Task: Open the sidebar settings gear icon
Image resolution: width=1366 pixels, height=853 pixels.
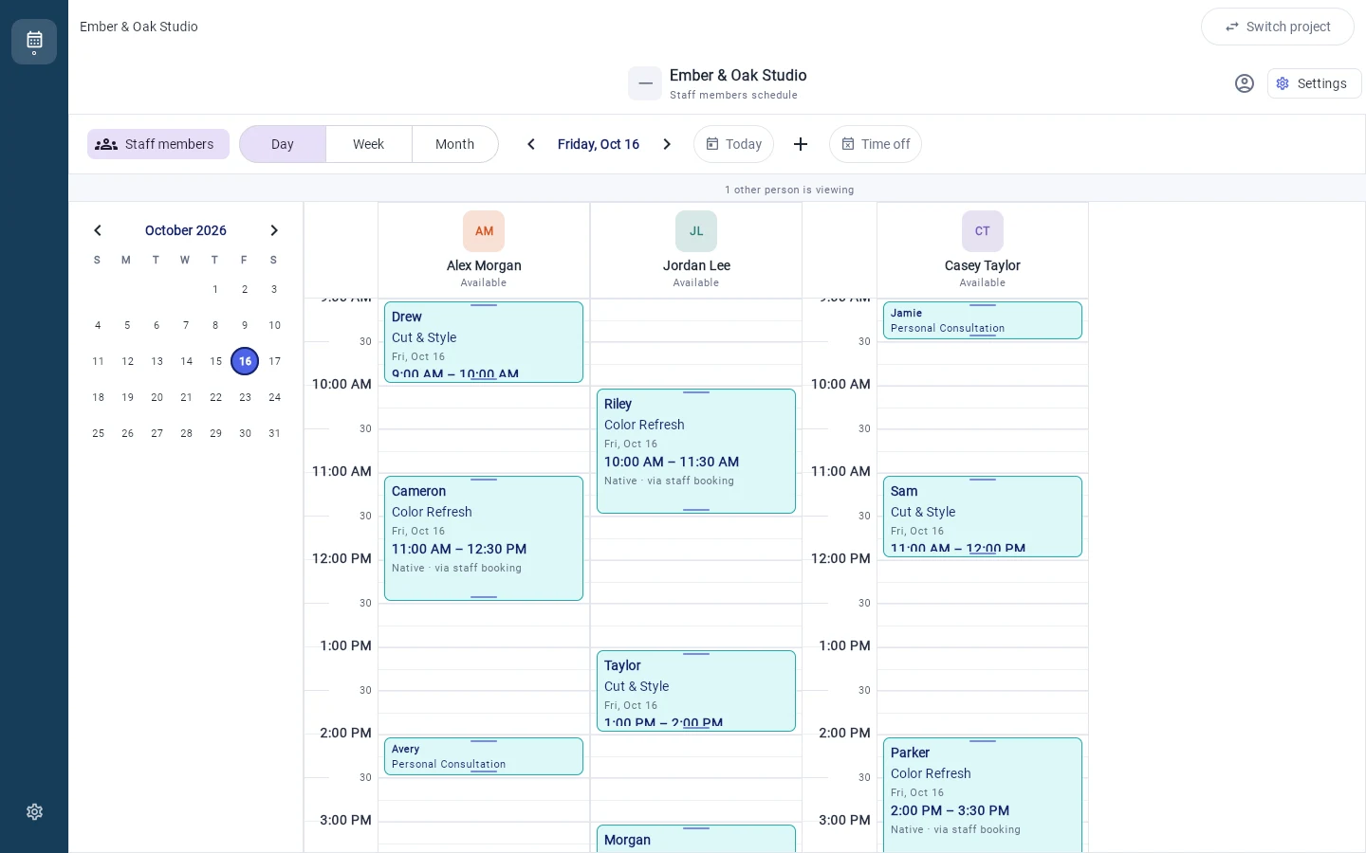Action: 34,812
